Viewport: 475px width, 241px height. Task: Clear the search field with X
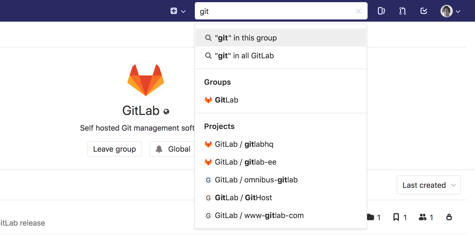point(358,11)
